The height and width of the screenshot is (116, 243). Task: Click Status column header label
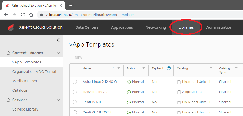click(131, 68)
